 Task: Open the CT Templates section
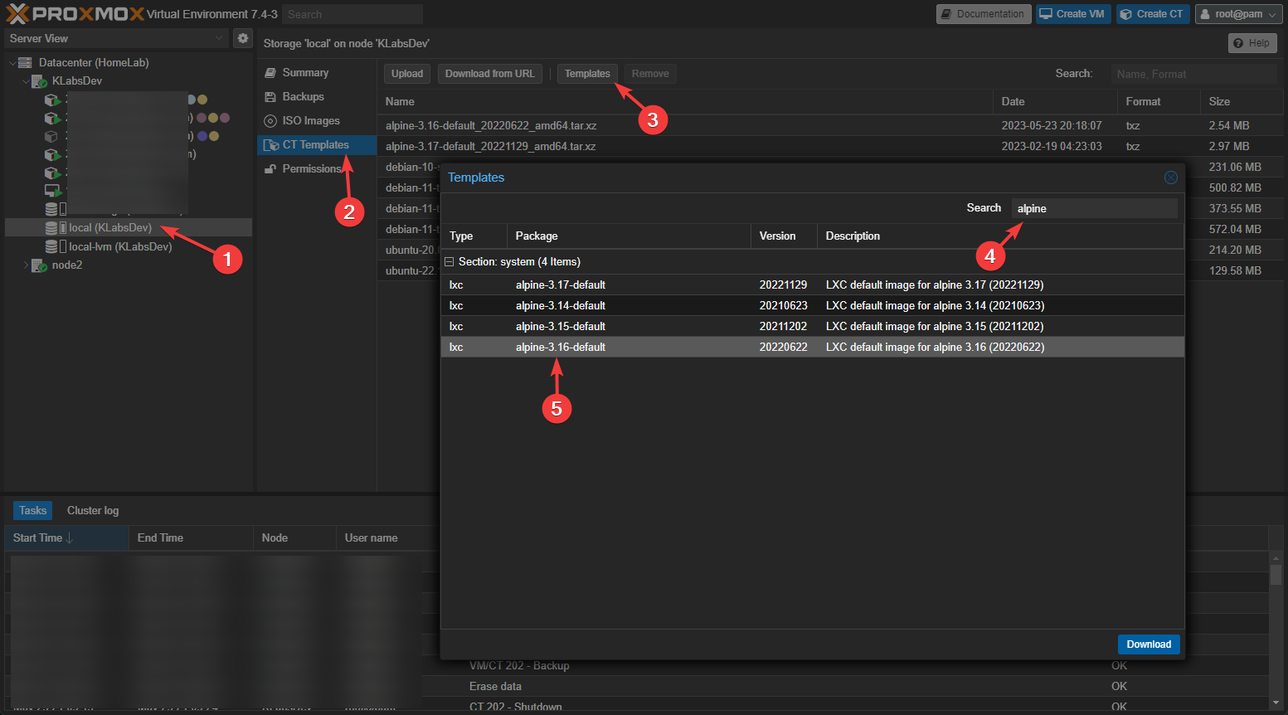click(x=315, y=144)
